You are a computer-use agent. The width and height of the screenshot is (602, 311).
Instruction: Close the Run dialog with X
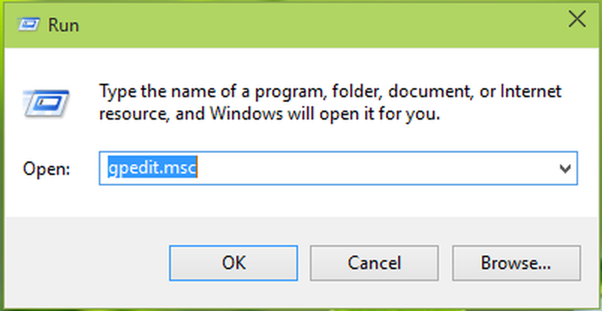577,20
